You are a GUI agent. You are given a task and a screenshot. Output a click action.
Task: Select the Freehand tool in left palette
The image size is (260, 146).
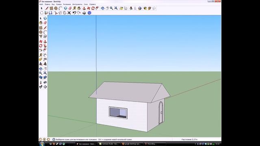tap(45, 36)
